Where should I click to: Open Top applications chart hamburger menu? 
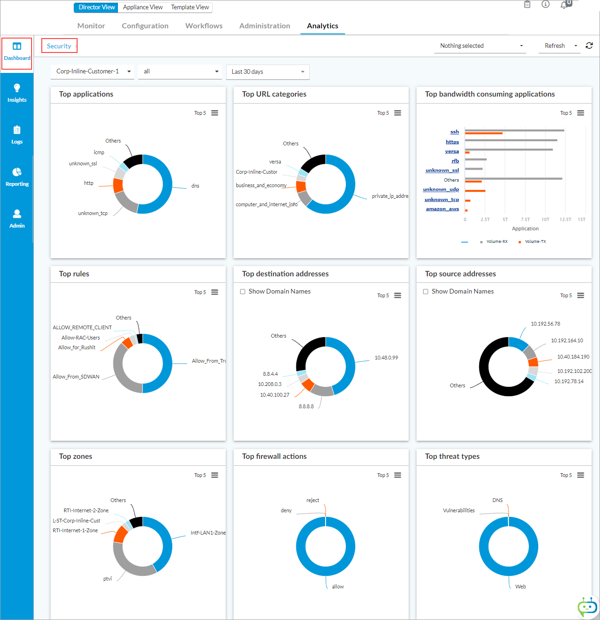(215, 113)
